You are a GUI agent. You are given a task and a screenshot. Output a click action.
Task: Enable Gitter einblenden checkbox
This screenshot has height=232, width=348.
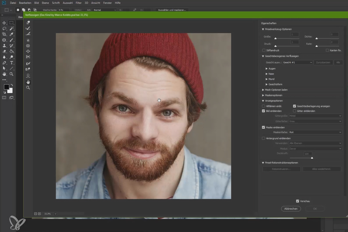pos(294,111)
